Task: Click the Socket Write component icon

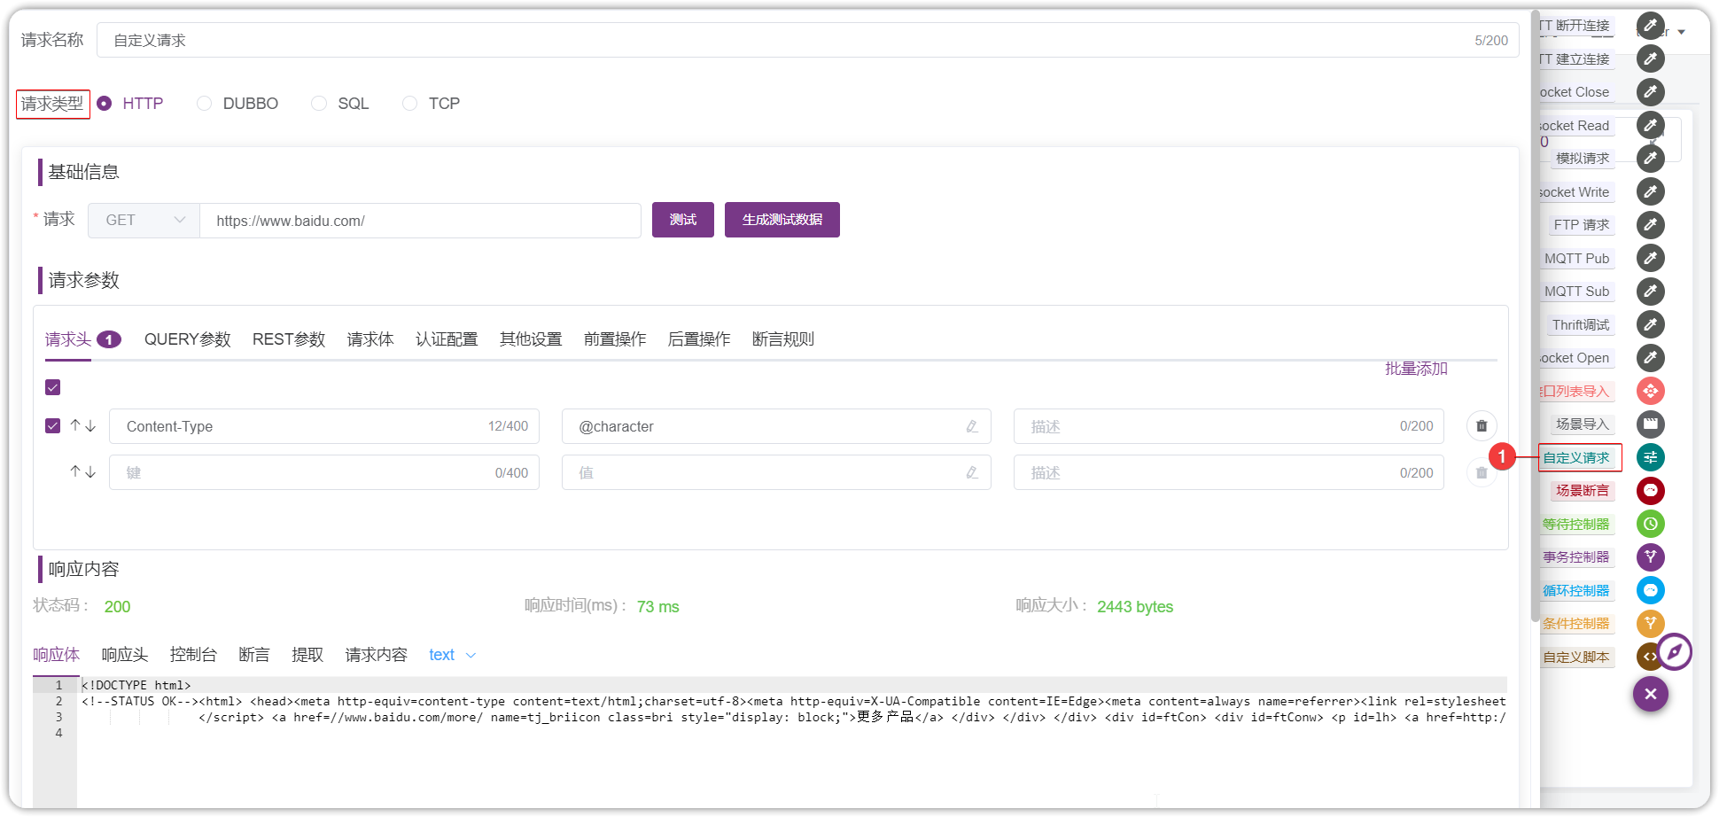Action: (x=1650, y=191)
